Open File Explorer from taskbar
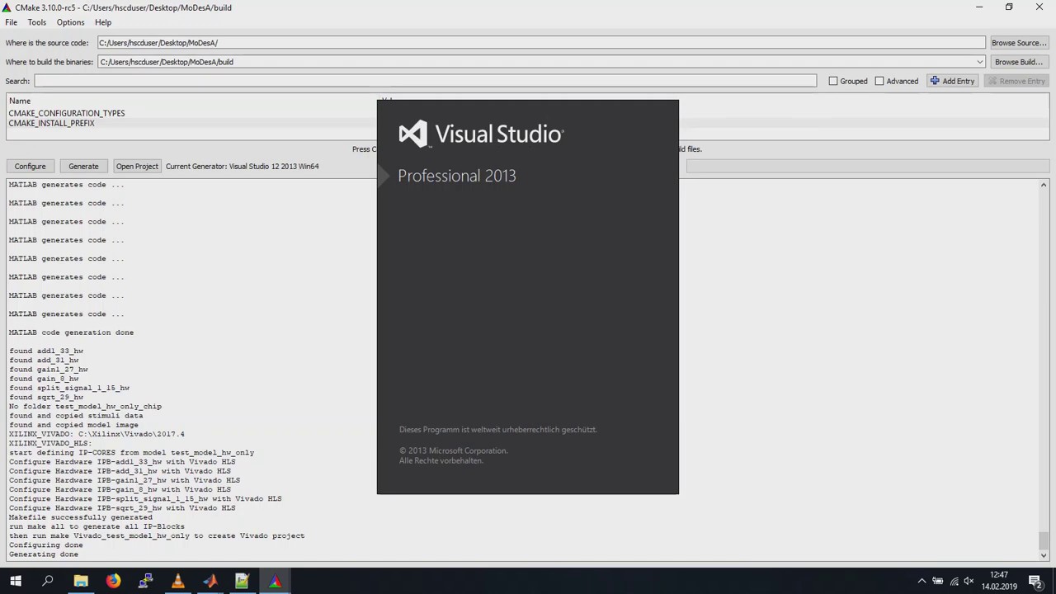The width and height of the screenshot is (1056, 594). [81, 582]
